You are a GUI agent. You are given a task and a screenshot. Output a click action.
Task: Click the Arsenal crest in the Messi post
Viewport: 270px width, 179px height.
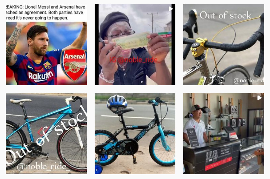pos(74,65)
